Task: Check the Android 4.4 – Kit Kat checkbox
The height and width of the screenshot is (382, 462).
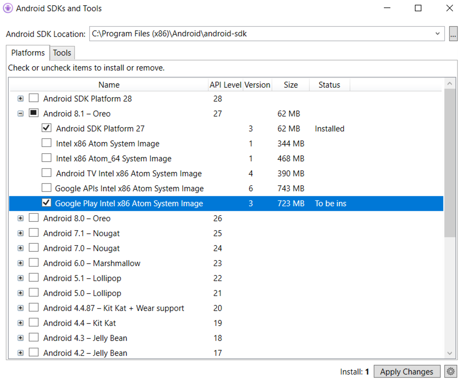Action: click(x=34, y=322)
